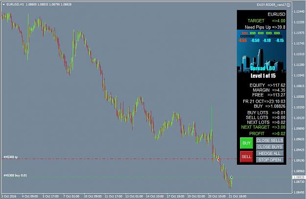Screen dimensions: 306x199
Task: Hit the HEDGE ALL button
Action: (x=270, y=154)
